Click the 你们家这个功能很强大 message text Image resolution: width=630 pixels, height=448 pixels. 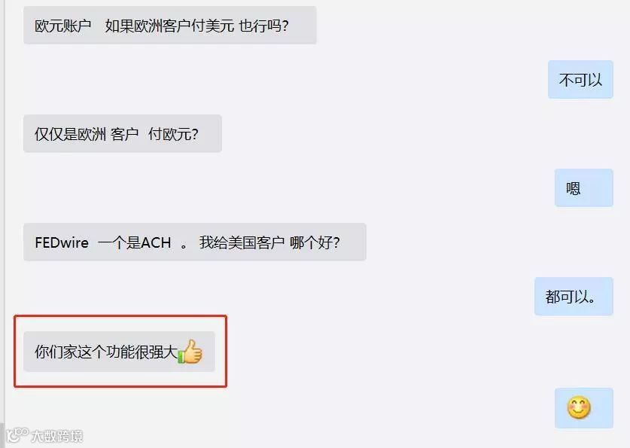click(x=106, y=352)
